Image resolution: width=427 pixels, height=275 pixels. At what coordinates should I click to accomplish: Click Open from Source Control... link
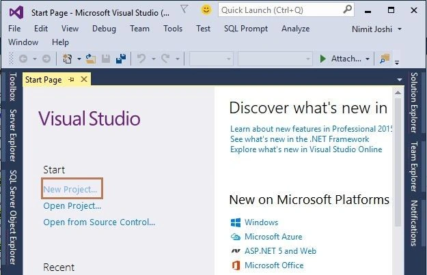[x=99, y=222]
